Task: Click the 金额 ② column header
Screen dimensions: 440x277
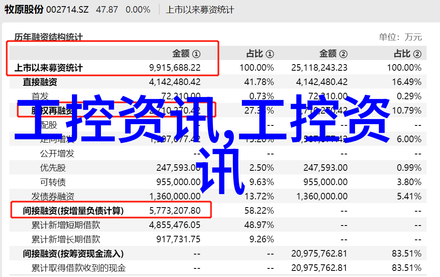Action: pos(333,54)
